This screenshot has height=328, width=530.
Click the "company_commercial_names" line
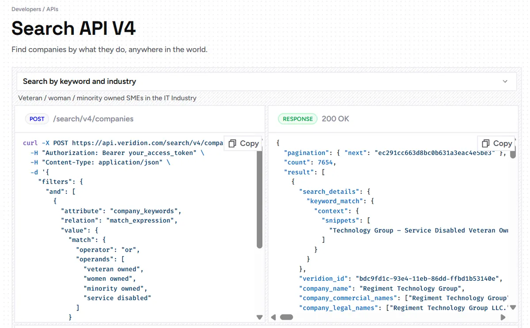point(404,298)
